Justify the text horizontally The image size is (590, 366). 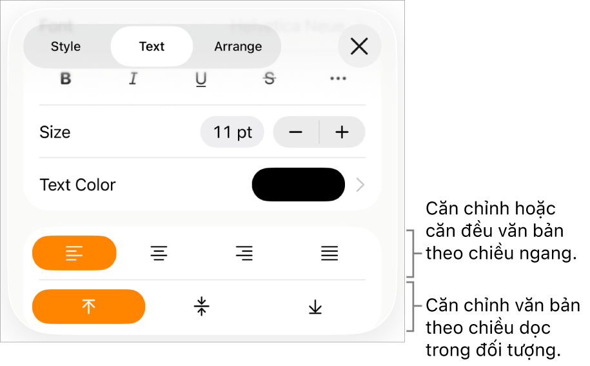pyautogui.click(x=329, y=253)
